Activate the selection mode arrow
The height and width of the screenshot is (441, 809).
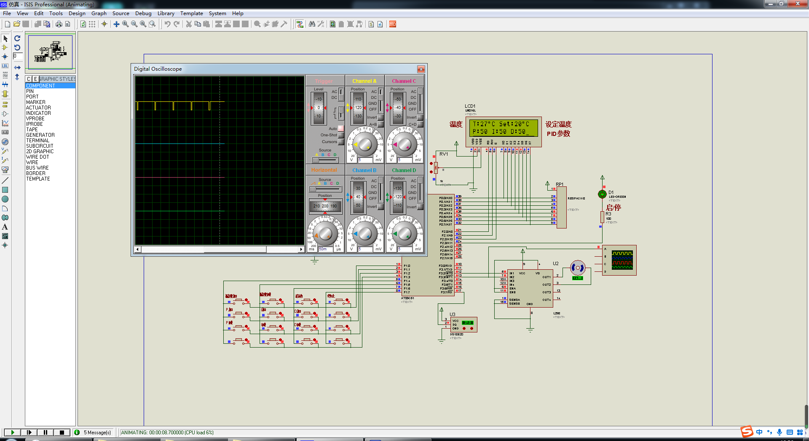[5, 39]
